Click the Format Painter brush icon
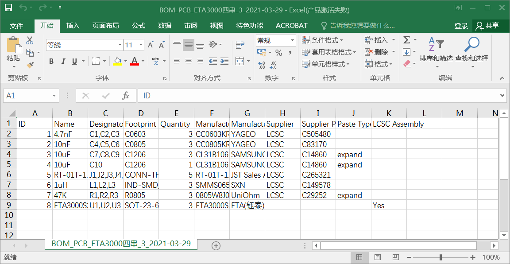The width and height of the screenshot is (510, 264). tap(30, 65)
